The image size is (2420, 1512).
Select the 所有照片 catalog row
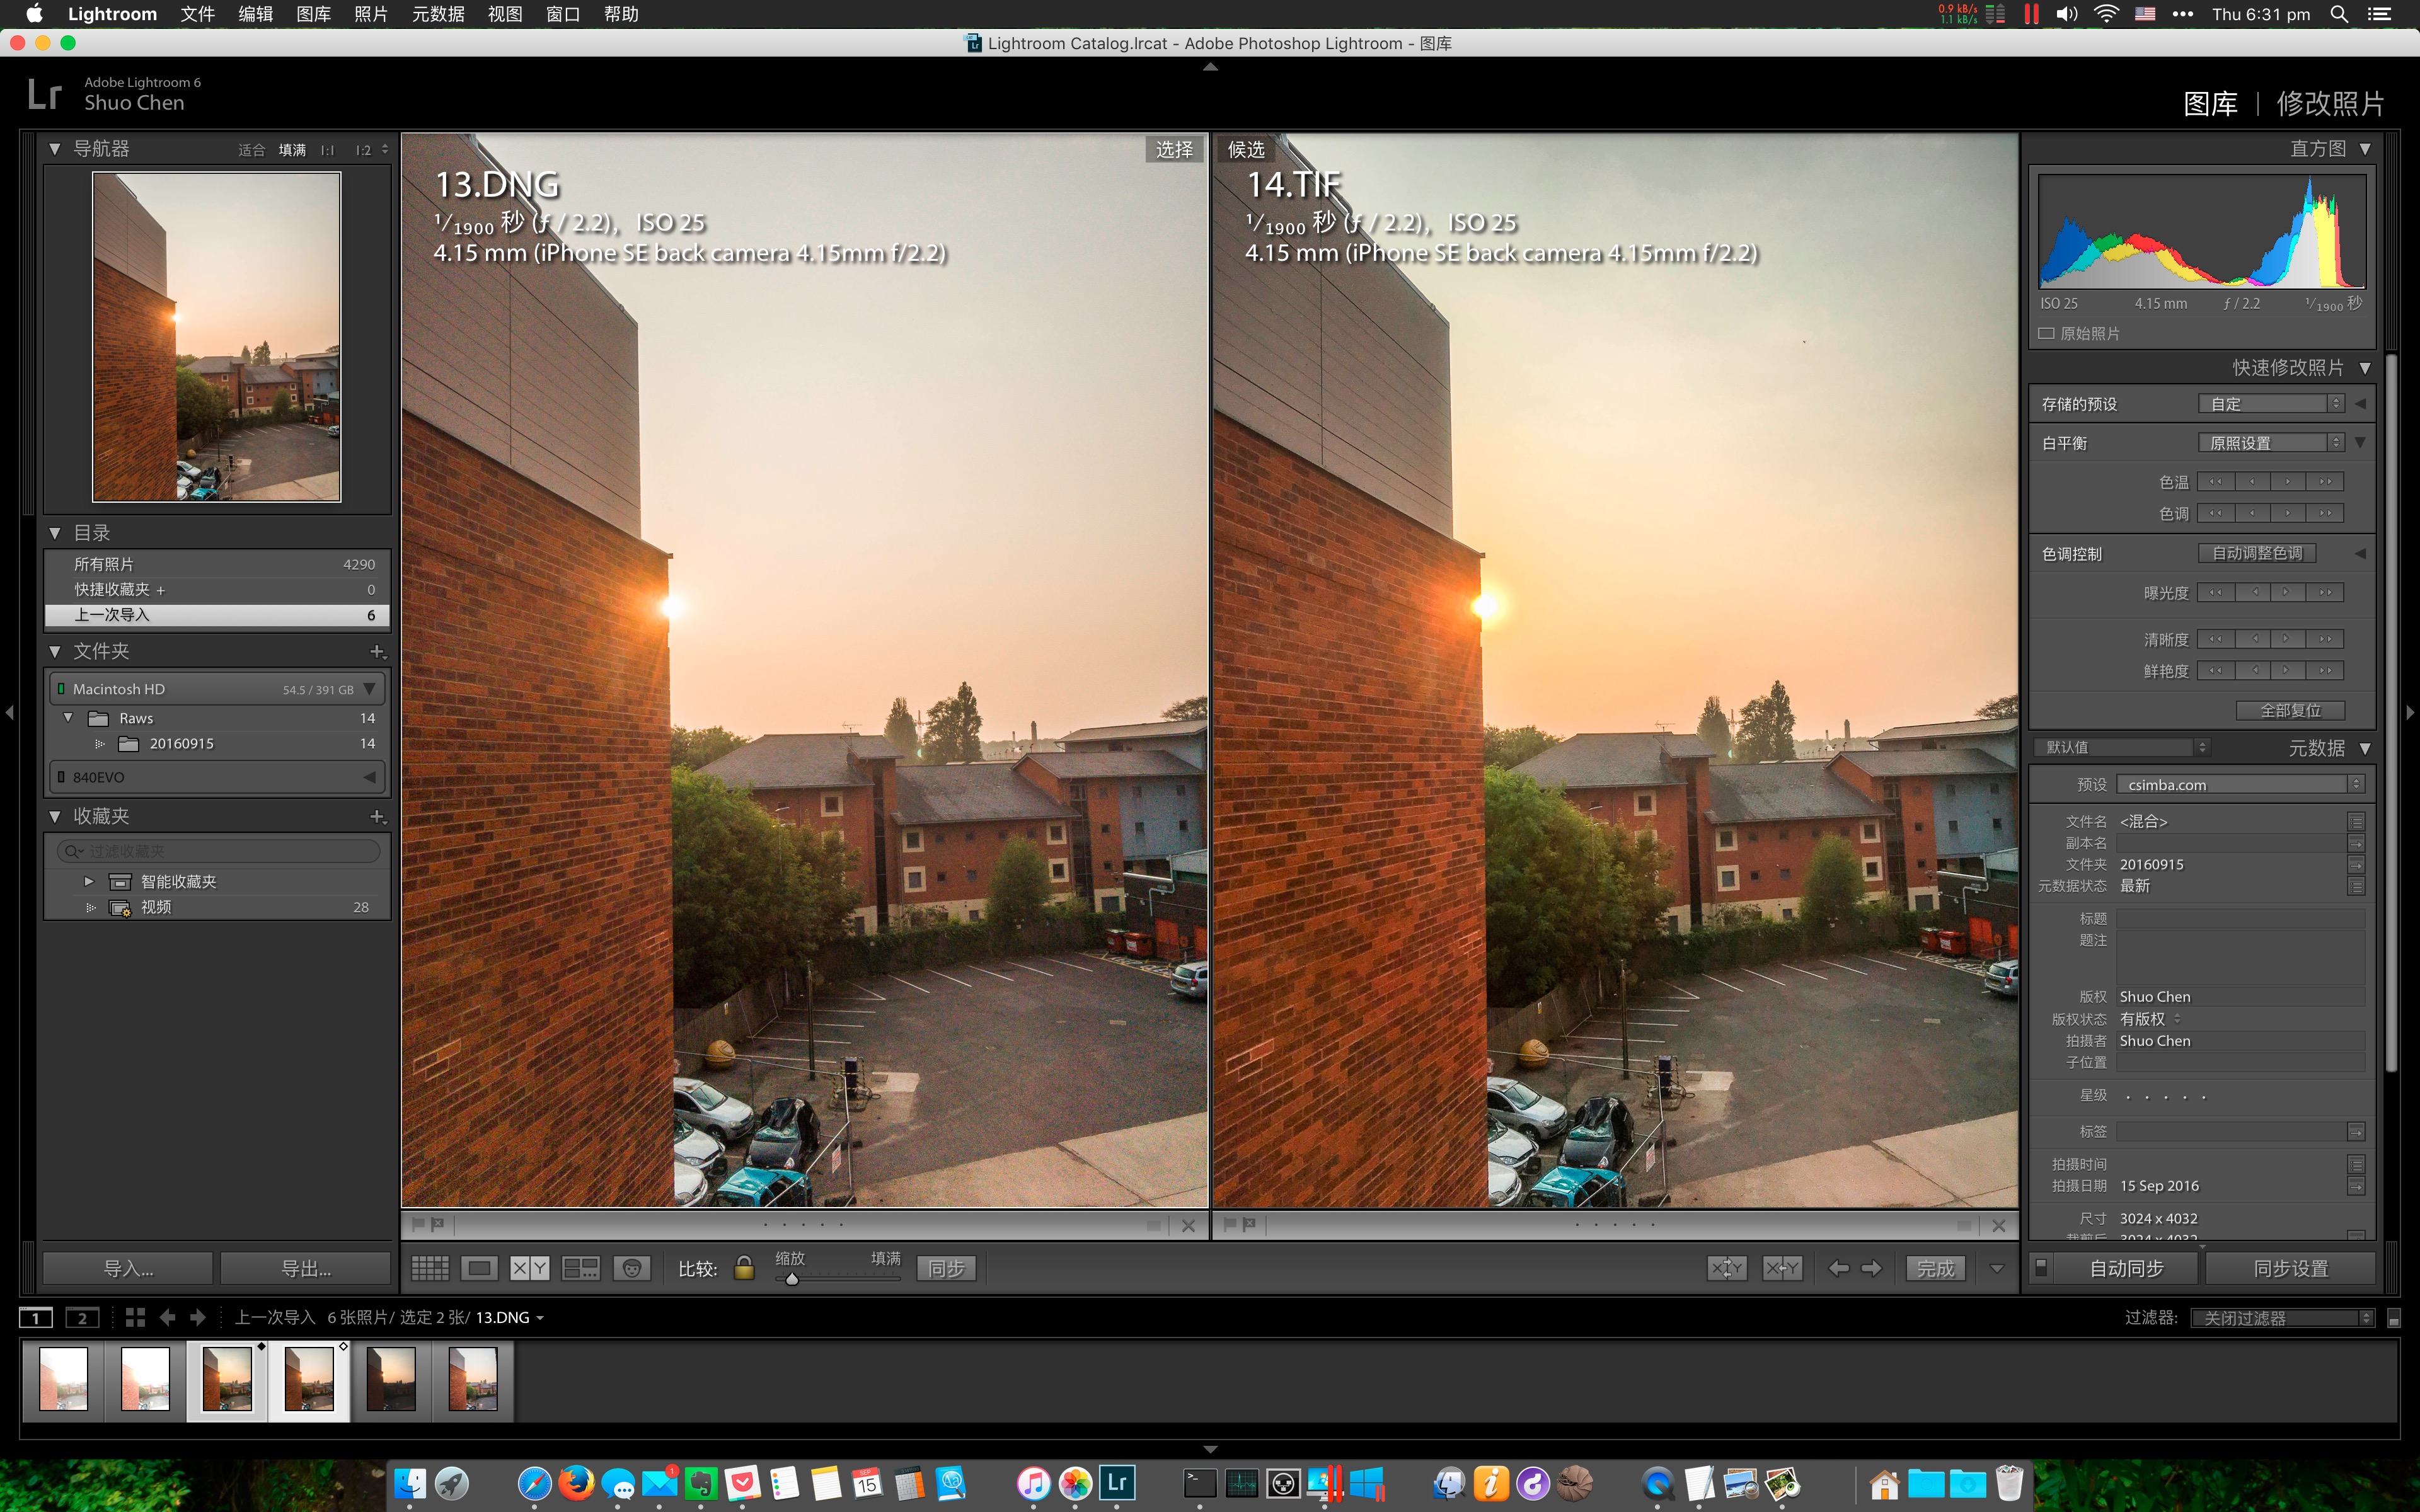point(217,564)
